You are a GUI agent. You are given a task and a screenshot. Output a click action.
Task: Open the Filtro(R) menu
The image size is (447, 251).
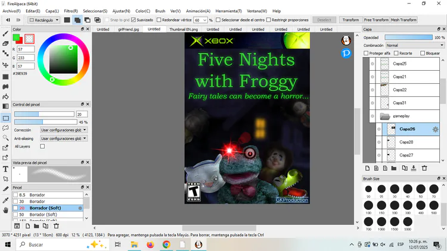pos(71,11)
